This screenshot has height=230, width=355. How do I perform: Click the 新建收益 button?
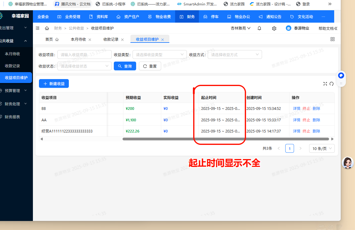pyautogui.click(x=54, y=84)
